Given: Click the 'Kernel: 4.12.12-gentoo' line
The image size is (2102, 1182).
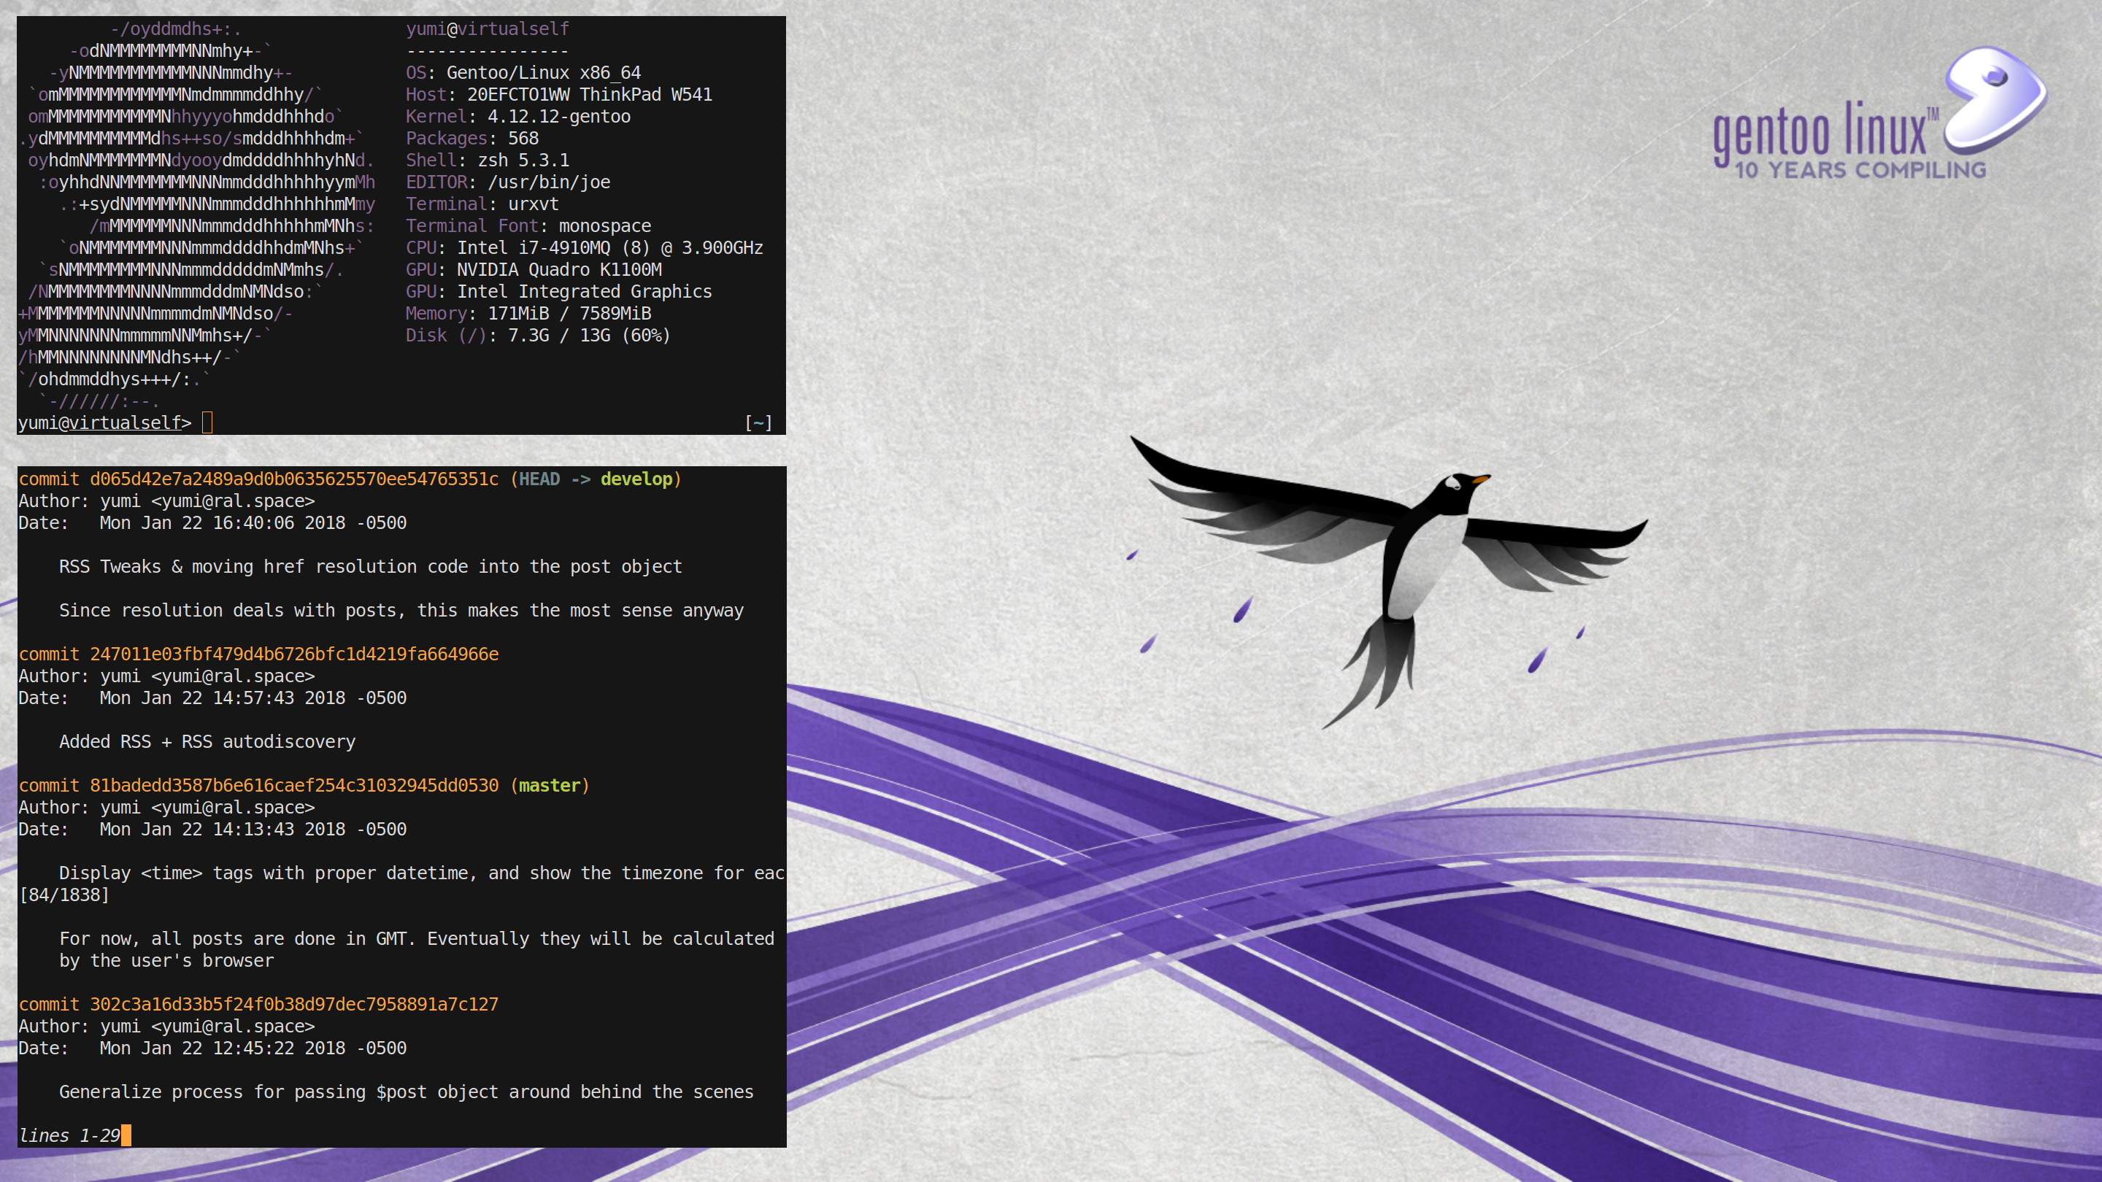Looking at the screenshot, I should tap(518, 117).
